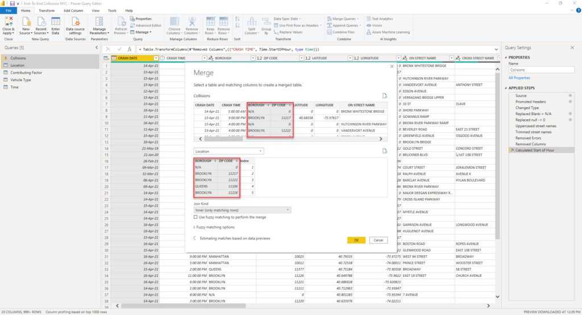Open Vision in AI Insights
The image size is (582, 315).
click(374, 26)
